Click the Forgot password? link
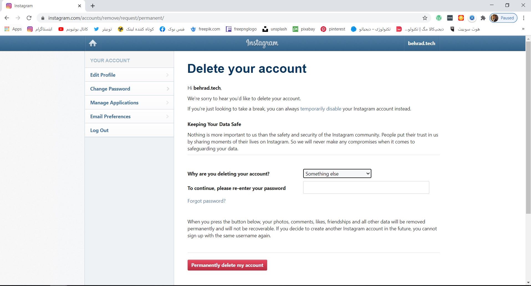Screen dimensions: 531x286 pyautogui.click(x=206, y=201)
